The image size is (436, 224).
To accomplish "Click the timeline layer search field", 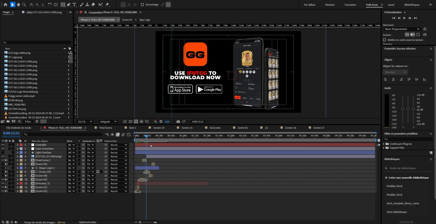I will pos(63,134).
